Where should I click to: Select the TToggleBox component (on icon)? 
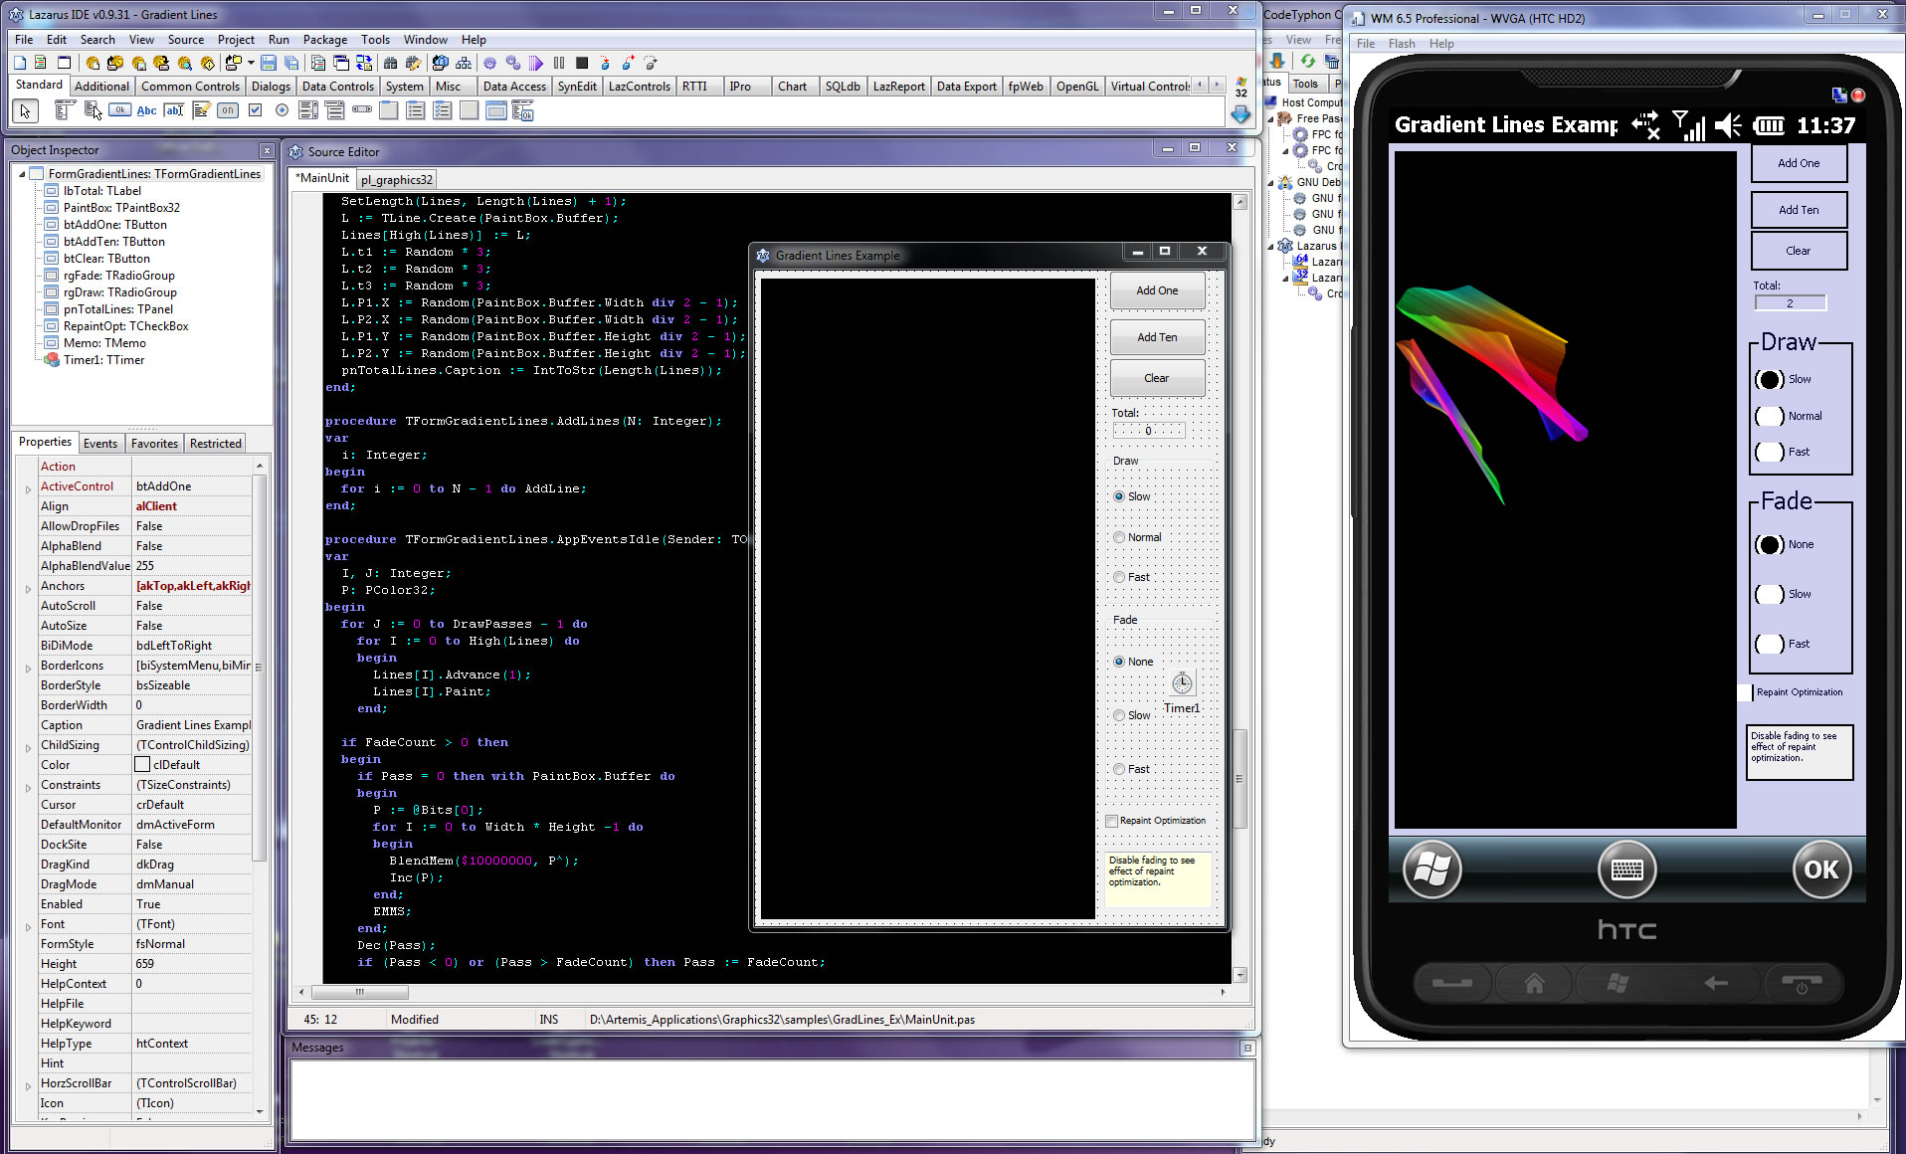[x=228, y=110]
